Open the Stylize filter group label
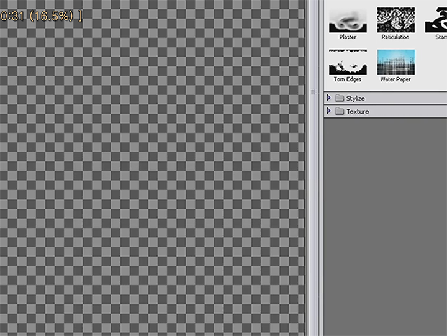This screenshot has width=447, height=336. point(356,98)
